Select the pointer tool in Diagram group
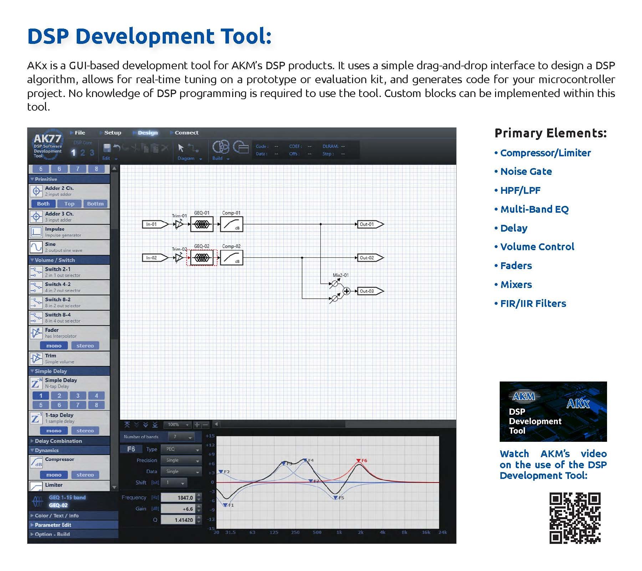642x571 pixels. point(181,148)
